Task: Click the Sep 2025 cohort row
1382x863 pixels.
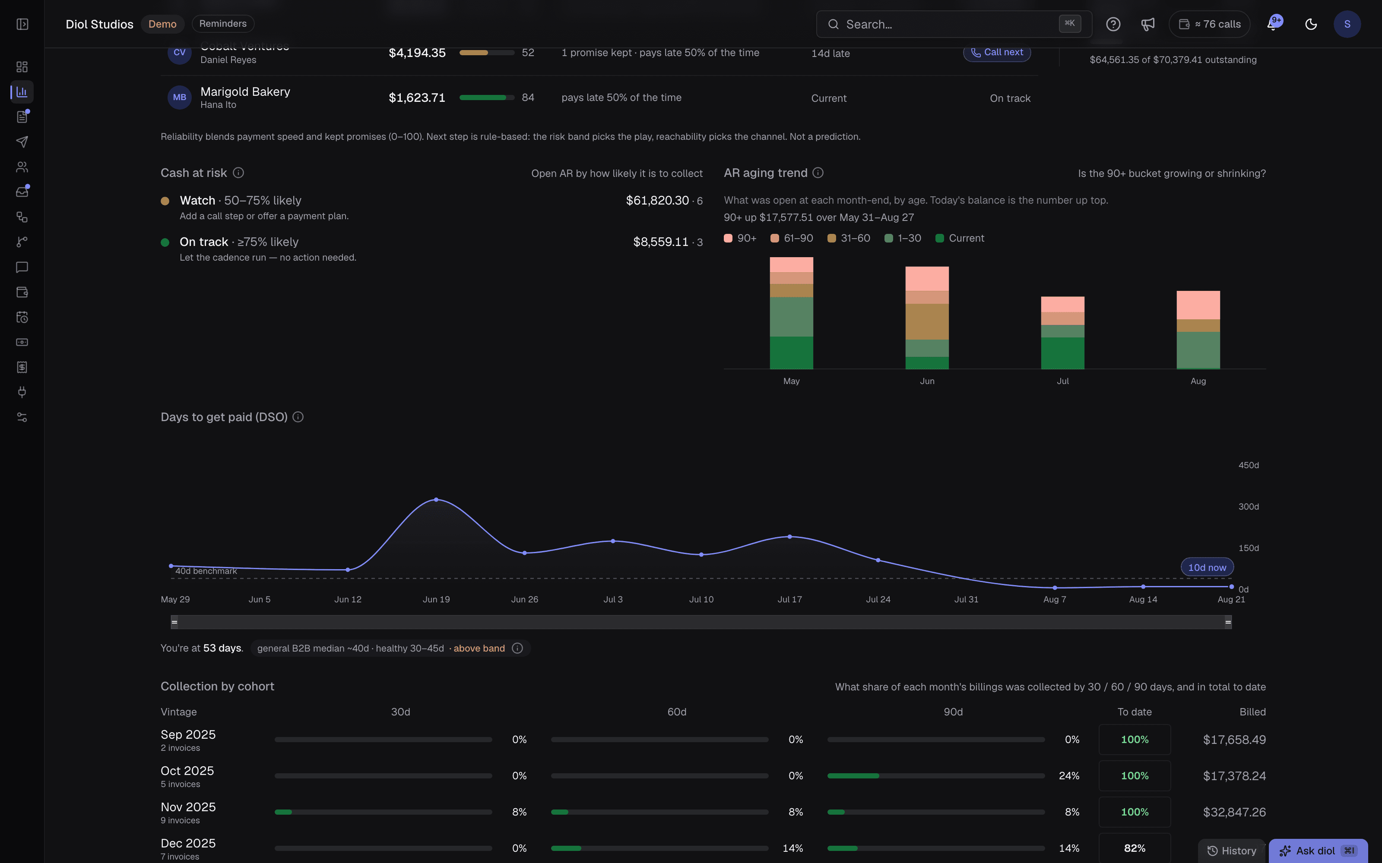Action: coord(713,740)
